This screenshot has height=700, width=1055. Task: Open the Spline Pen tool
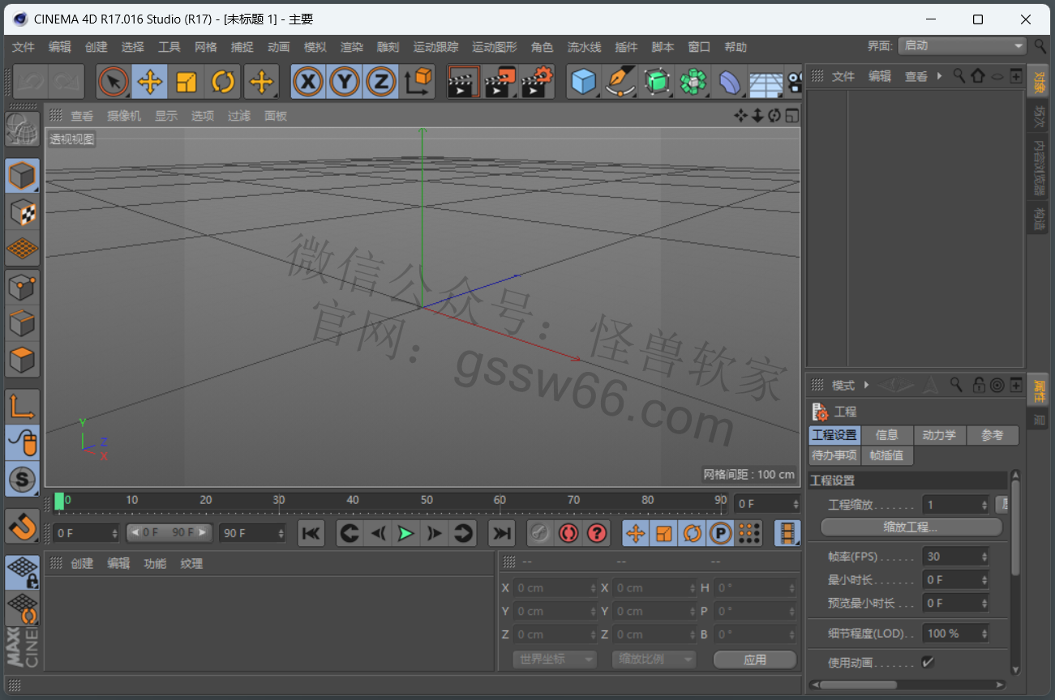620,81
